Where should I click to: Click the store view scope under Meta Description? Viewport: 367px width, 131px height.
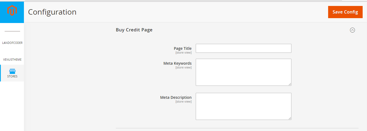pyautogui.click(x=183, y=101)
